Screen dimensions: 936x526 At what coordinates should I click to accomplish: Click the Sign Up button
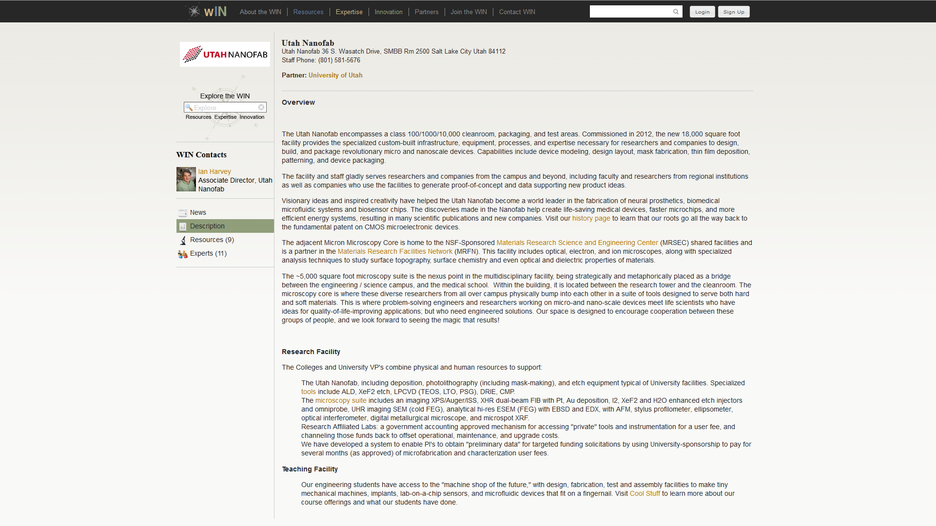(734, 12)
